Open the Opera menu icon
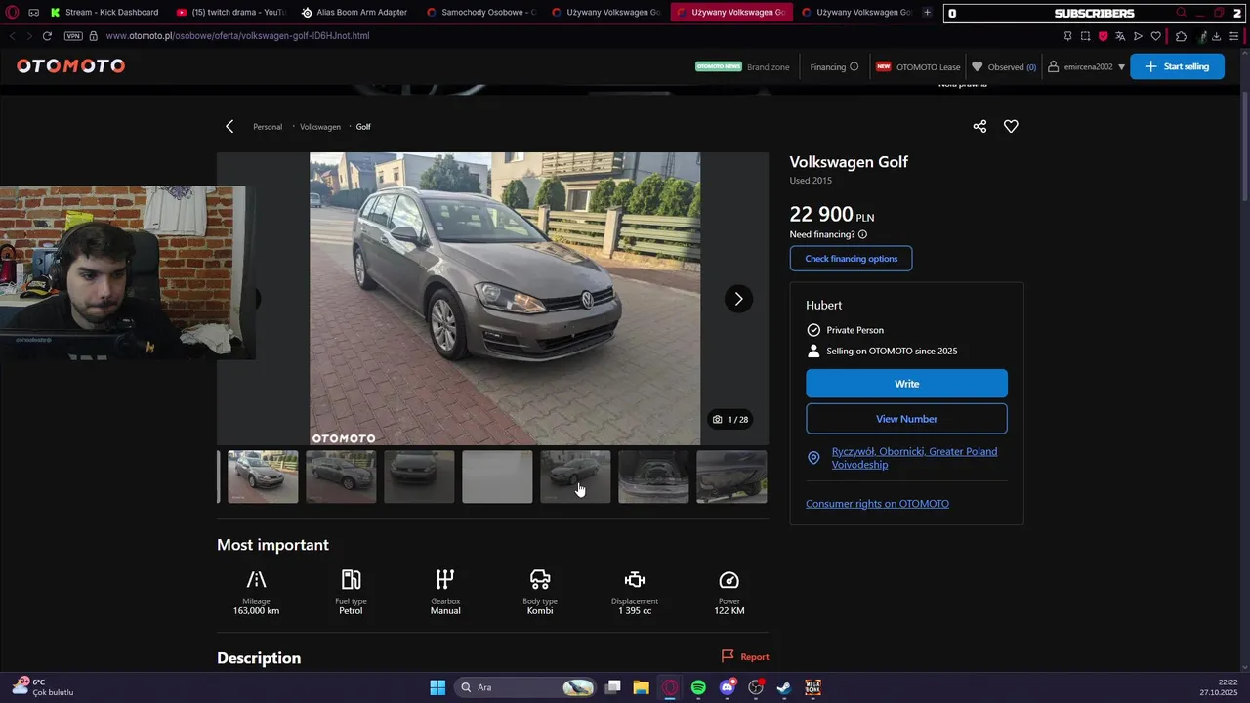Viewport: 1250px width, 703px height. (12, 13)
